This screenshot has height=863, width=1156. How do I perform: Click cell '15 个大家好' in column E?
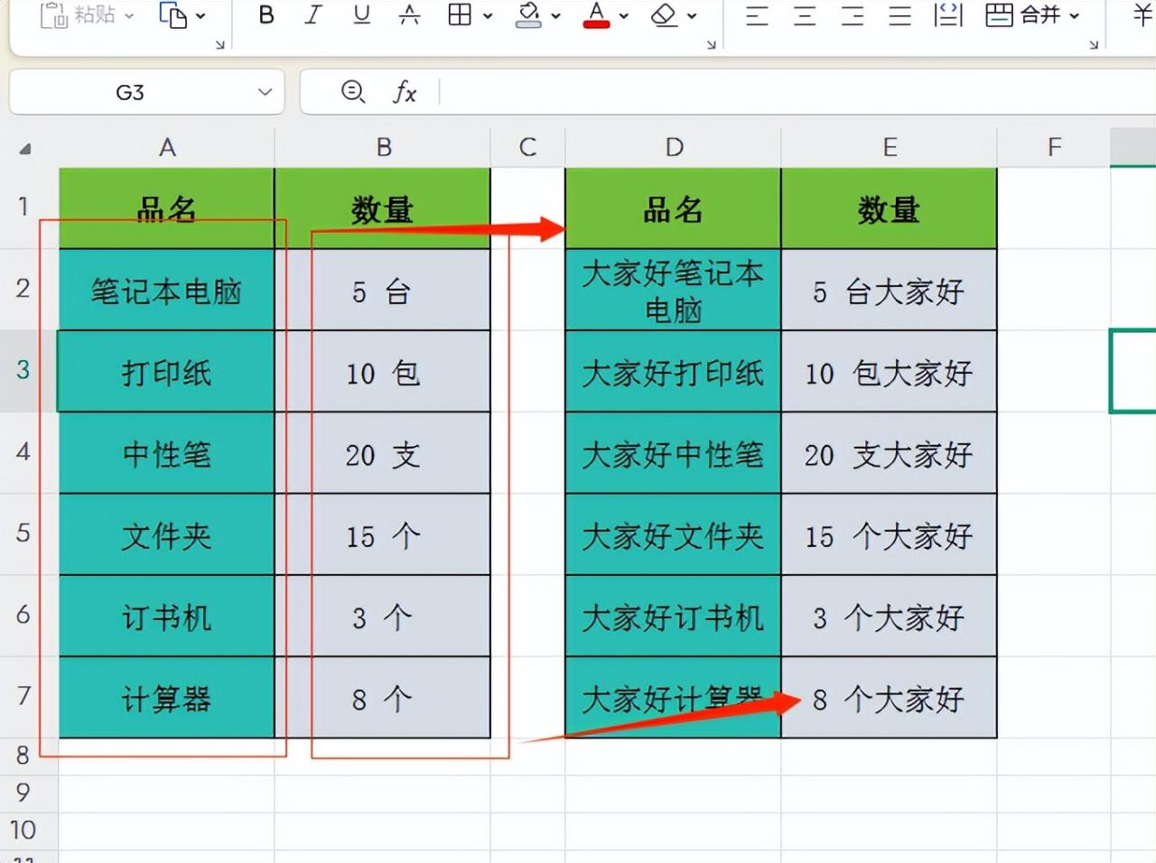(x=890, y=534)
